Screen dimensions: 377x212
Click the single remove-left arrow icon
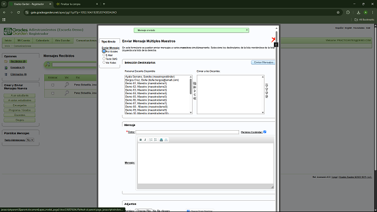click(x=194, y=95)
